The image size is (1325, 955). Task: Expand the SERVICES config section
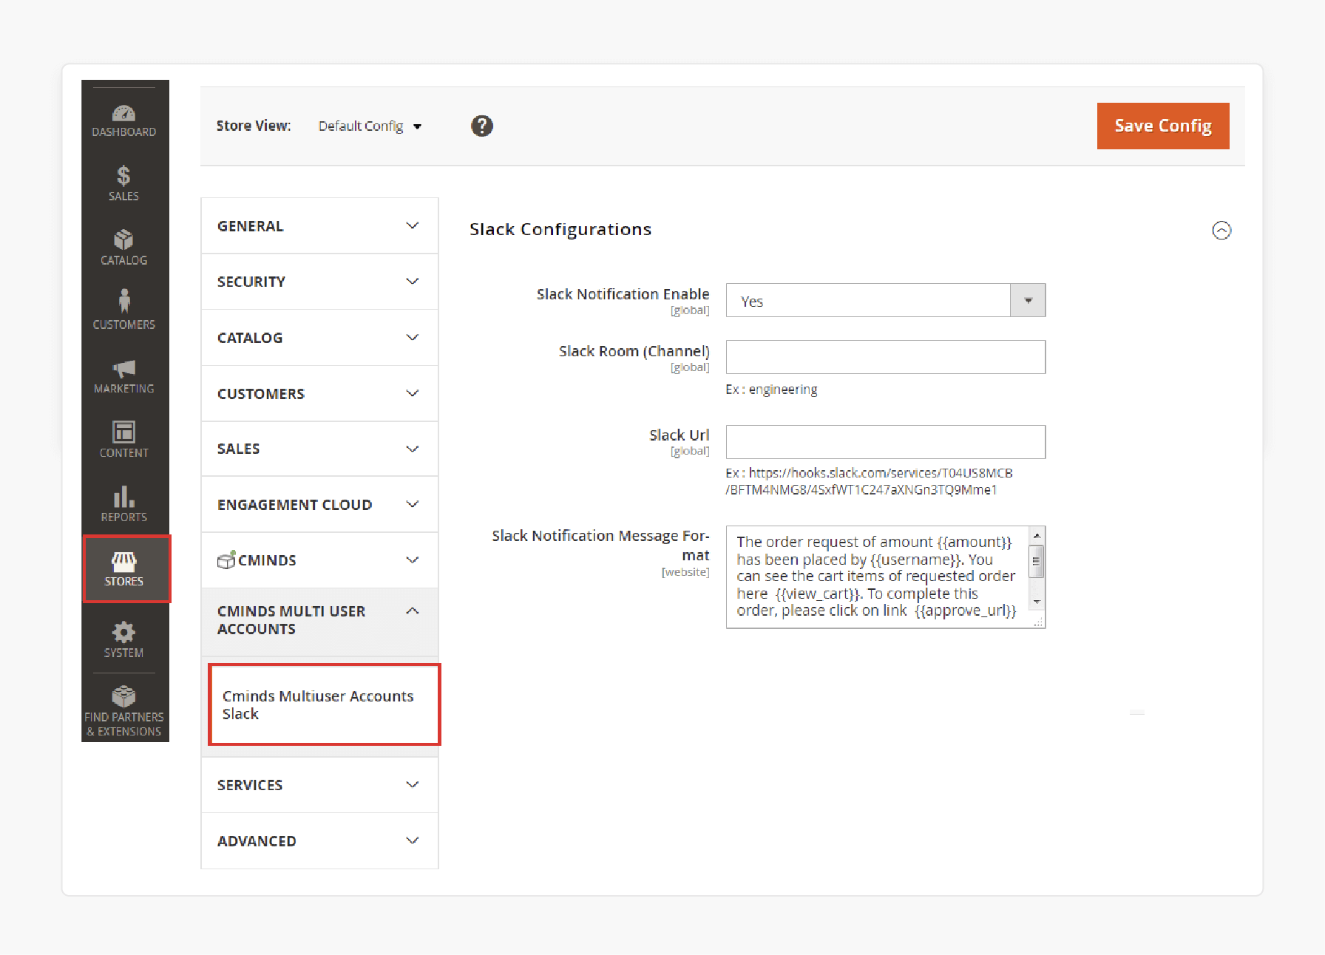pyautogui.click(x=320, y=785)
